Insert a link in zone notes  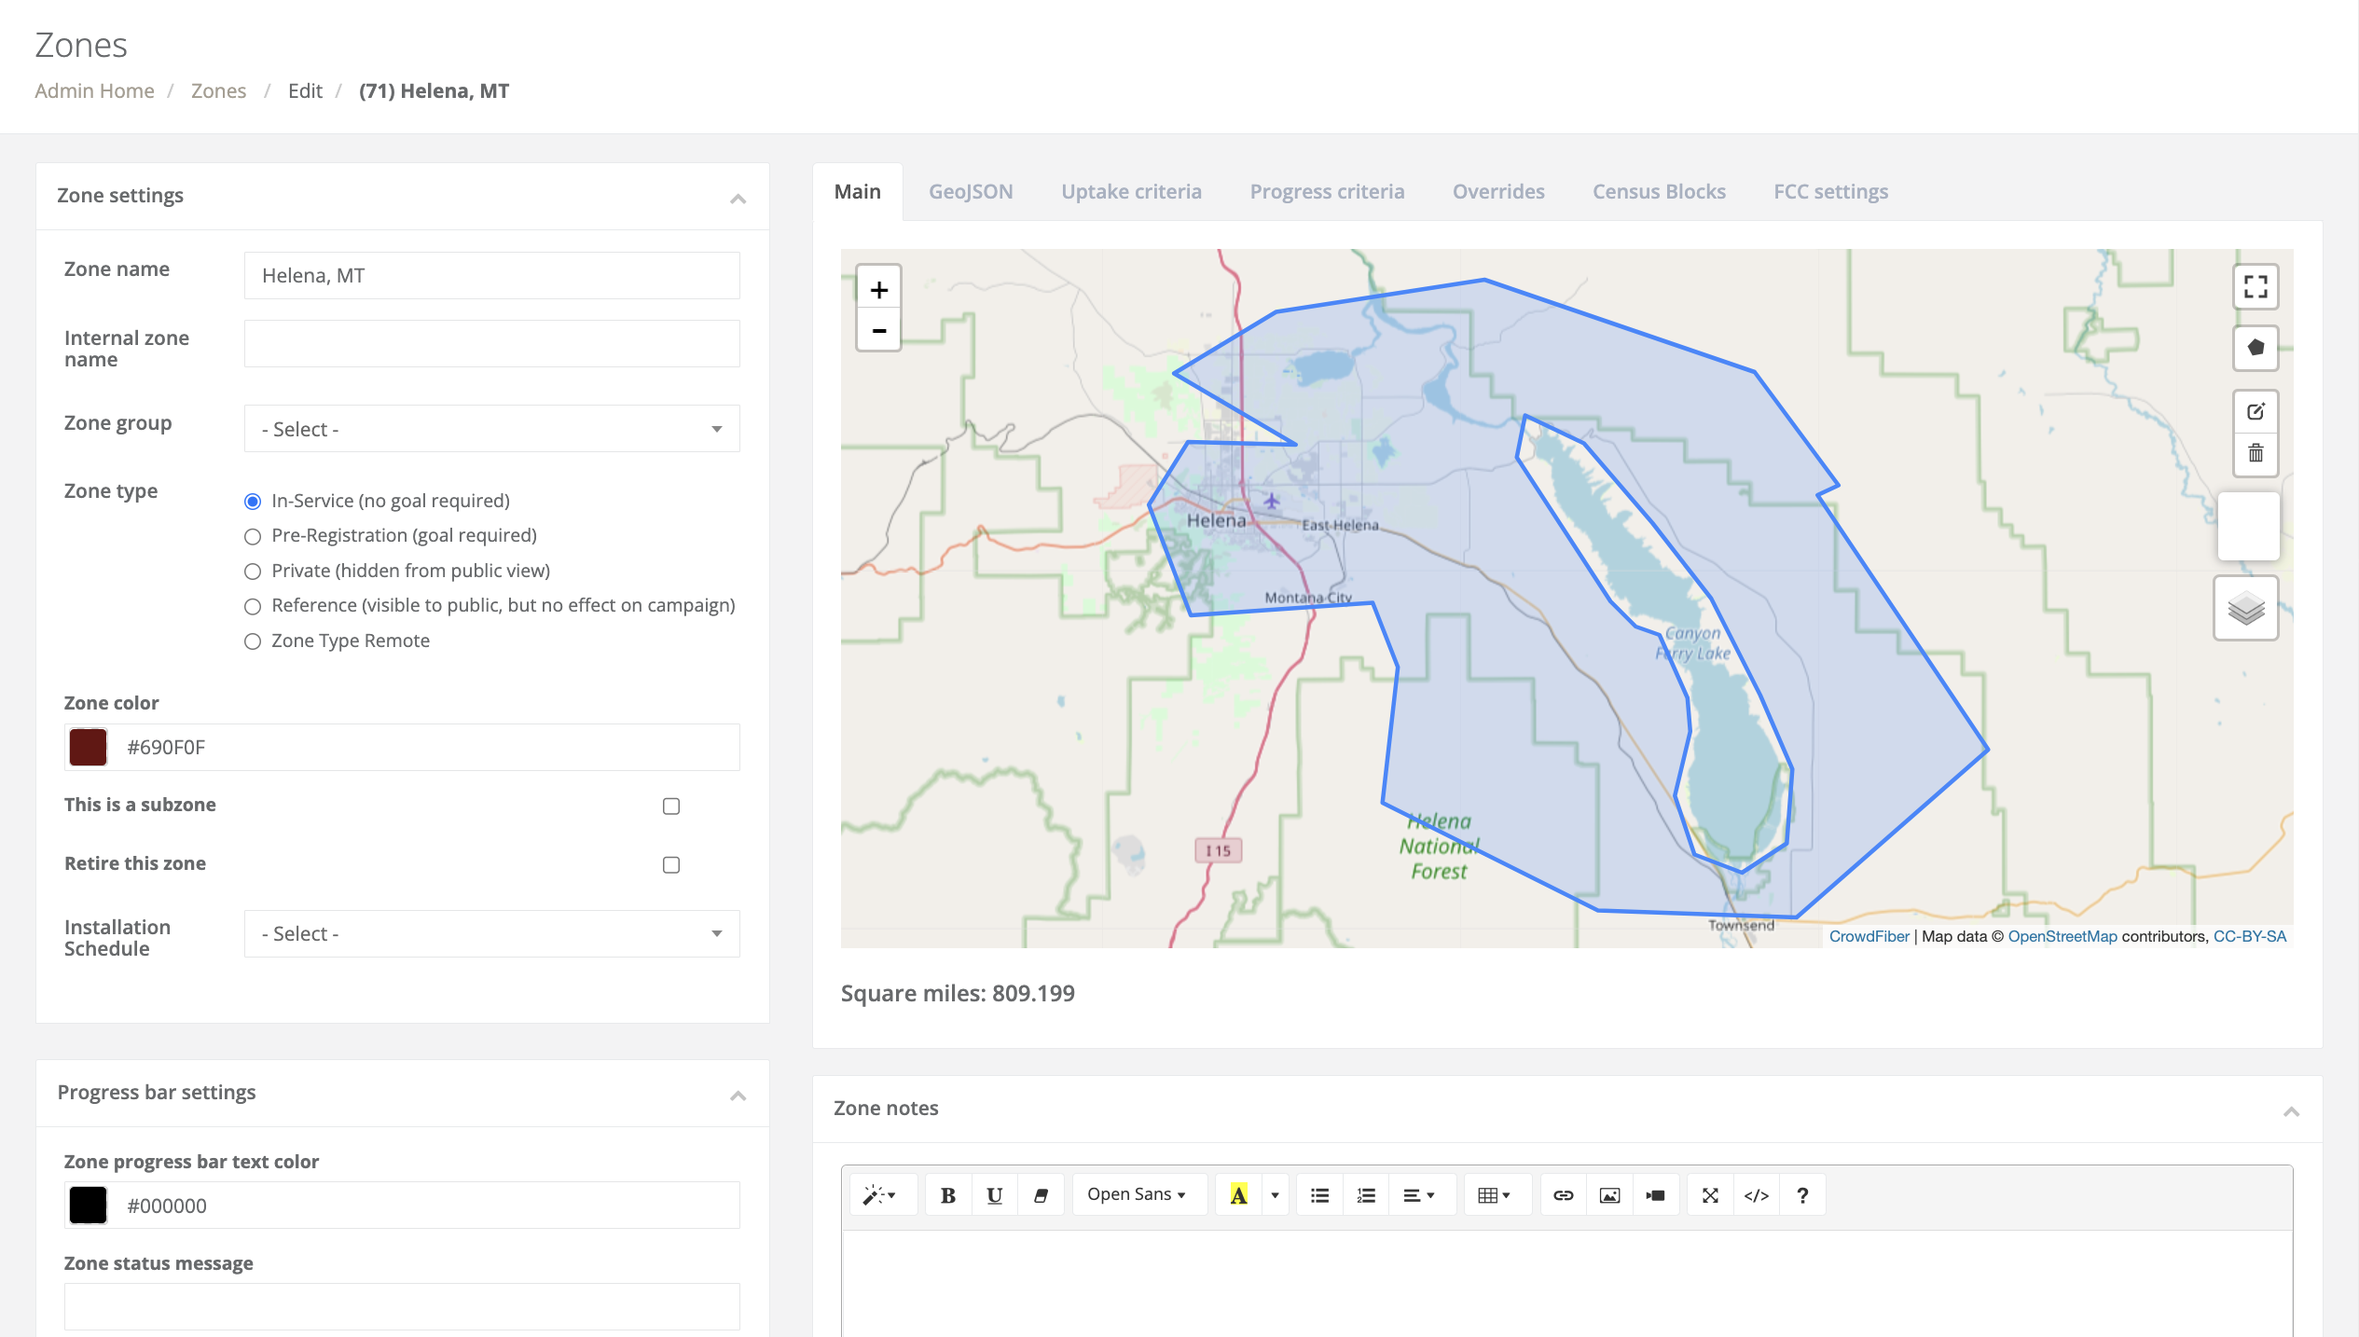1563,1195
